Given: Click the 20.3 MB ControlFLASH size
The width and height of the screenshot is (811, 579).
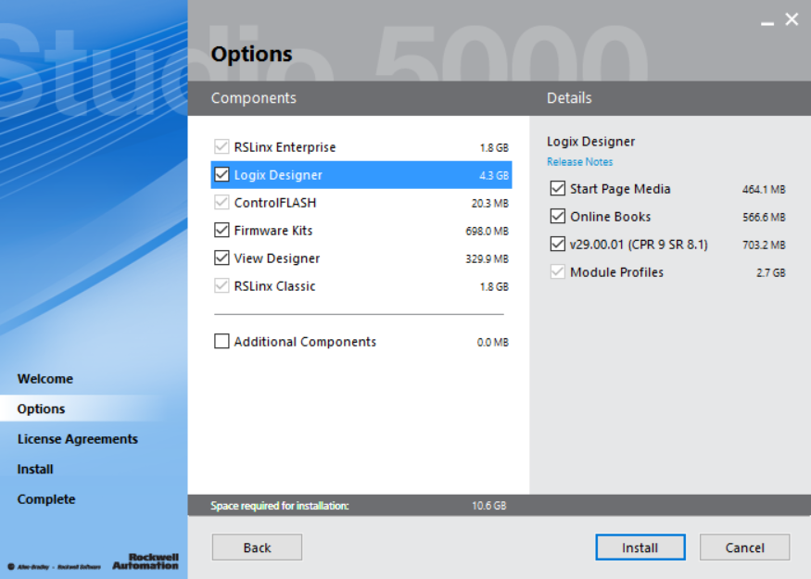Looking at the screenshot, I should click(x=489, y=203).
